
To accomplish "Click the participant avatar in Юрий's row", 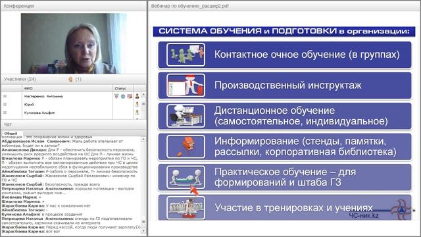I will tap(137, 104).
